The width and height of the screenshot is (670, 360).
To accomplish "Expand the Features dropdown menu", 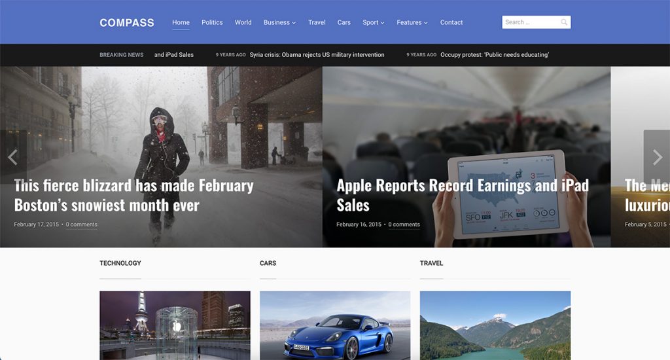I will coord(412,23).
